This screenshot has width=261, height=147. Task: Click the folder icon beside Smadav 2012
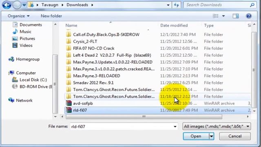tap(69, 82)
